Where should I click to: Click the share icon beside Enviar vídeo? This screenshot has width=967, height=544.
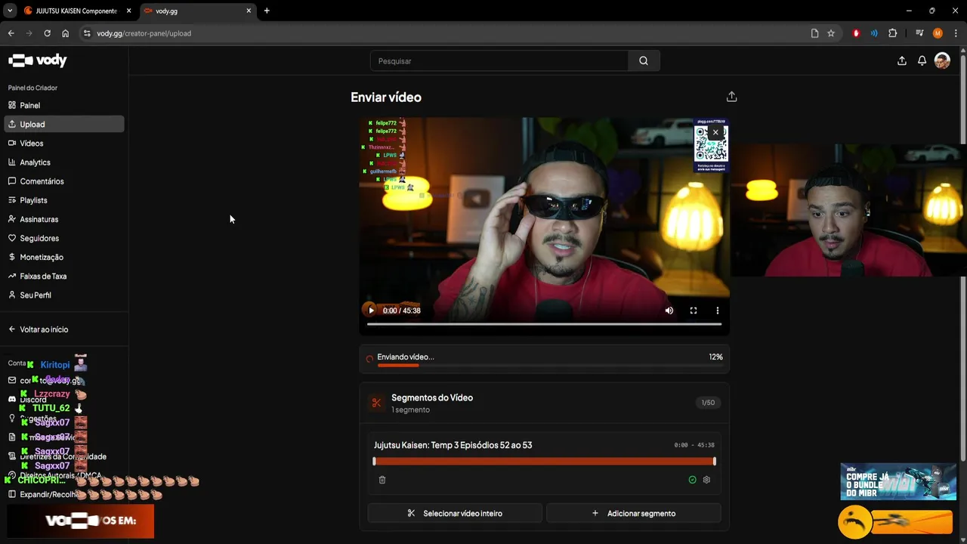[731, 97]
